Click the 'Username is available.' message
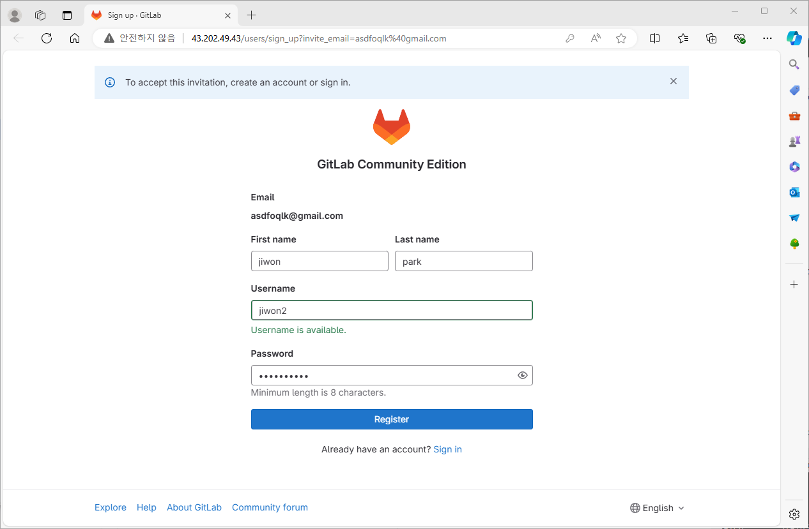 click(298, 330)
